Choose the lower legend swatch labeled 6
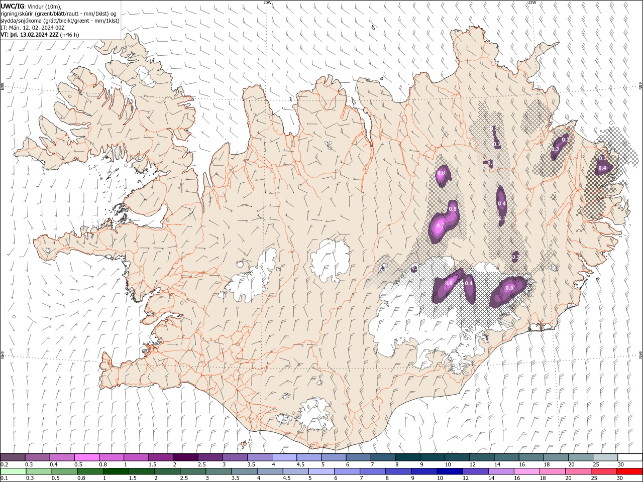643x482 pixels. pos(347,471)
